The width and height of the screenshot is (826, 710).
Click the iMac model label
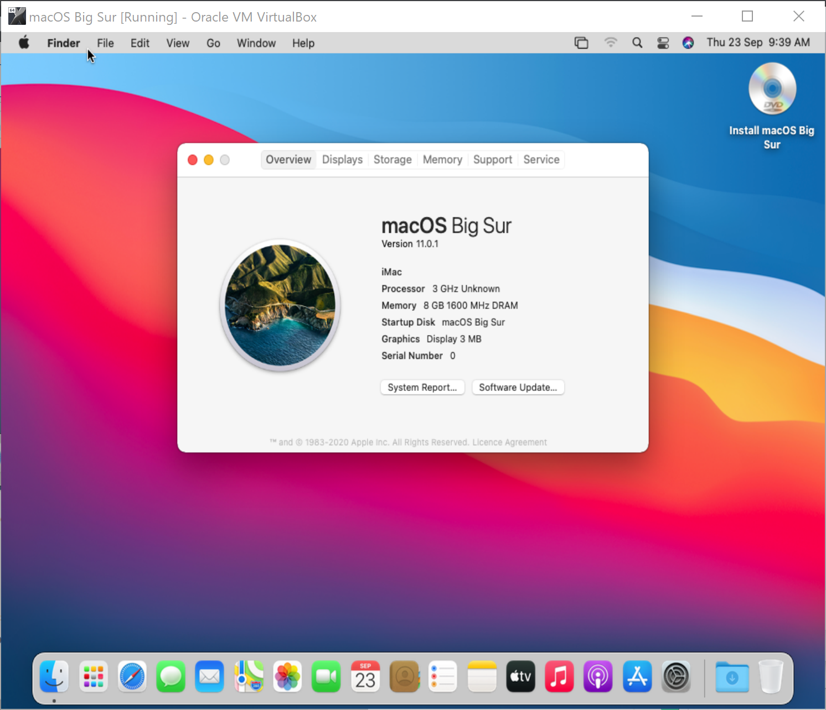click(x=391, y=272)
